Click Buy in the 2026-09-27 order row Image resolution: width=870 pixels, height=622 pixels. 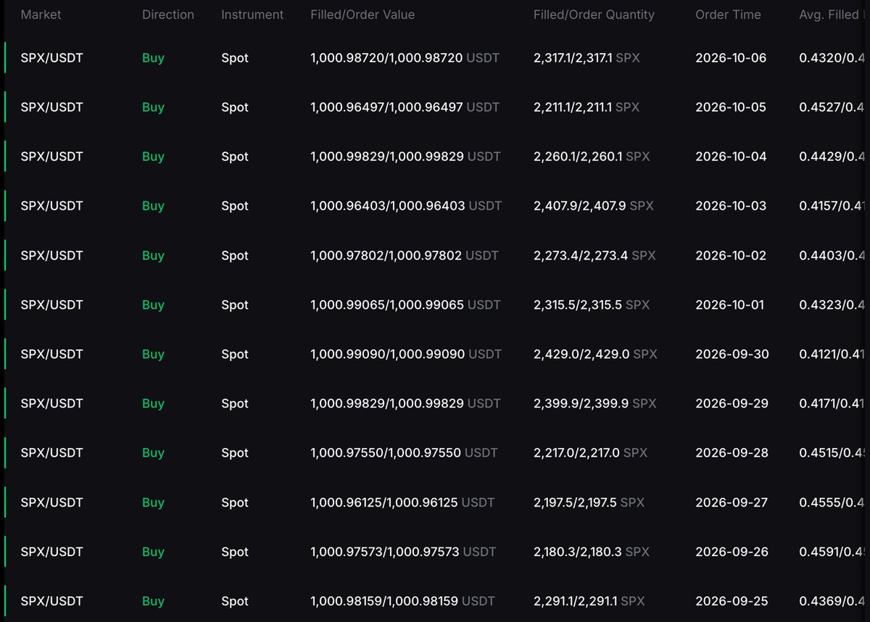click(153, 502)
